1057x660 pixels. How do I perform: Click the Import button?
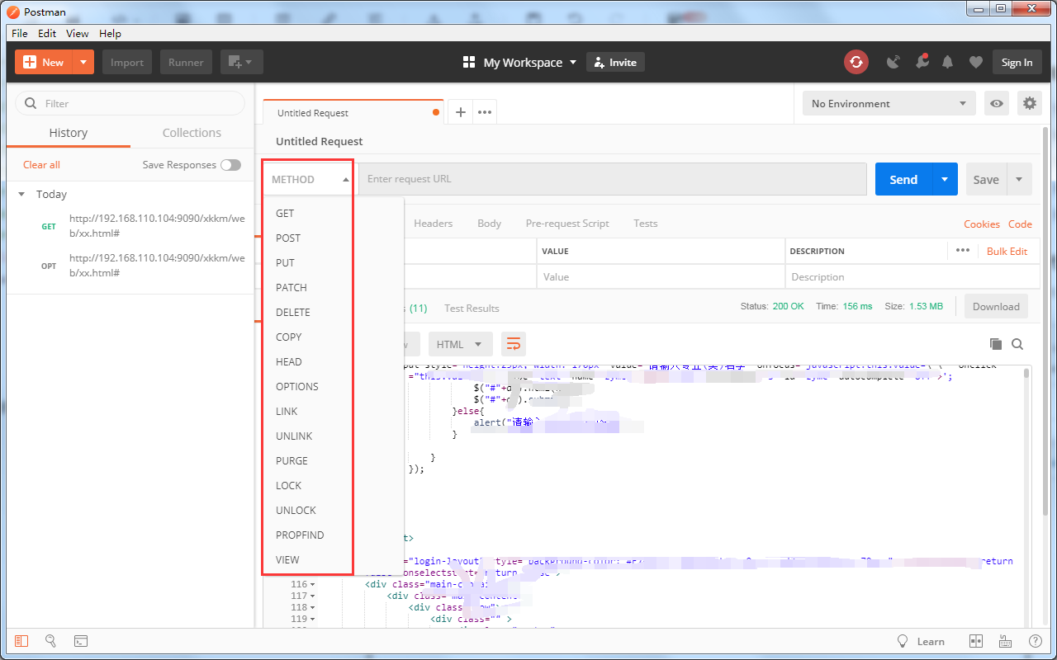(x=127, y=62)
